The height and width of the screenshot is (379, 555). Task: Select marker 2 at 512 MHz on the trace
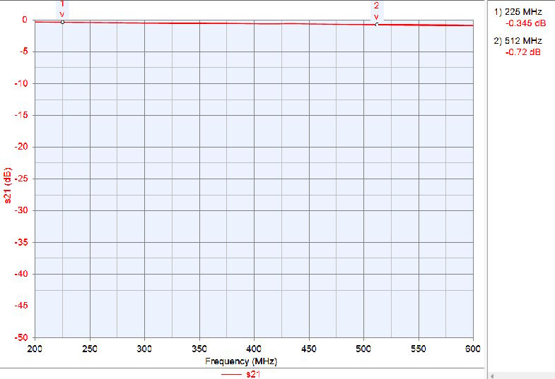(x=377, y=25)
